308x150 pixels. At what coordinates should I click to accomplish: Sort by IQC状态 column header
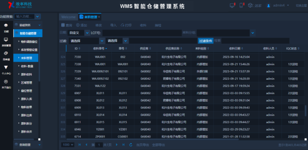tap(293, 48)
